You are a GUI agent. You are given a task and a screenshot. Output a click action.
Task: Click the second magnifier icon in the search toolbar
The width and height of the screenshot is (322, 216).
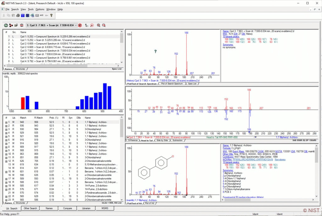coord(104,25)
